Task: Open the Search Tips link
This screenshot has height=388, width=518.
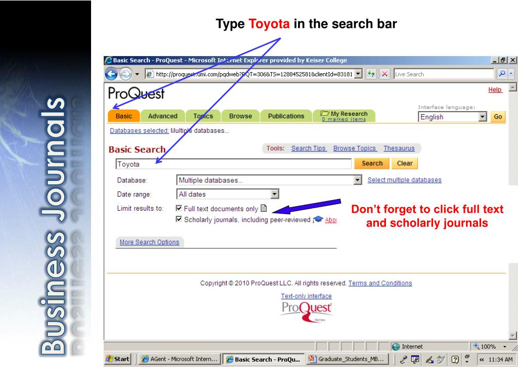Action: coord(309,149)
